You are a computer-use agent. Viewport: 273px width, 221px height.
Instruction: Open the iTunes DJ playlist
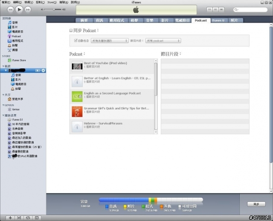click(x=15, y=120)
